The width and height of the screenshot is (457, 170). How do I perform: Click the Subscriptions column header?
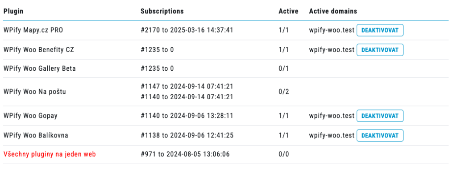coord(162,11)
